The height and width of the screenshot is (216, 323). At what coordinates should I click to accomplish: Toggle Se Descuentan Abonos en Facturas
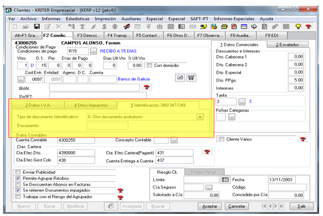pyautogui.click(x=18, y=184)
